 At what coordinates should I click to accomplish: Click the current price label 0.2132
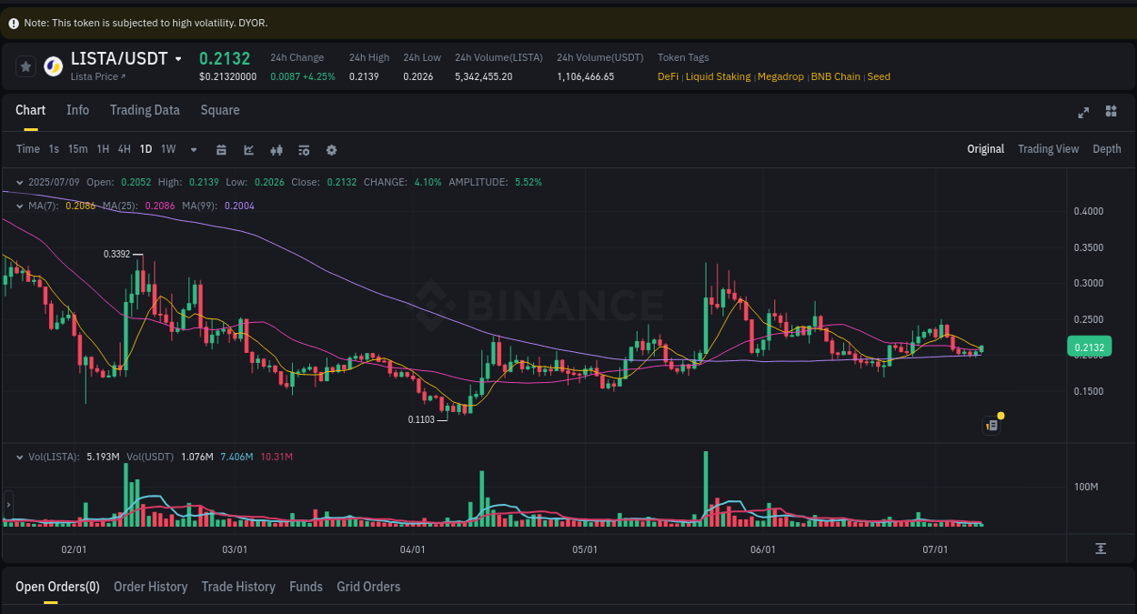click(x=1090, y=347)
